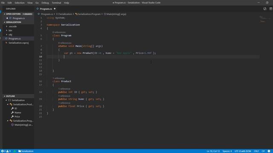Select Name property in Outline
The image size is (273, 153).
[18, 113]
